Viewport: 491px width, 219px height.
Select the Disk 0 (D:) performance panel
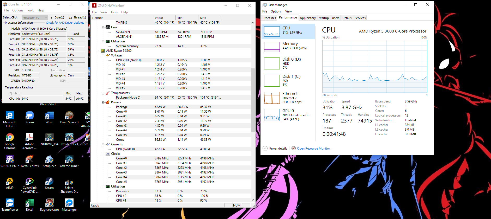pyautogui.click(x=288, y=63)
